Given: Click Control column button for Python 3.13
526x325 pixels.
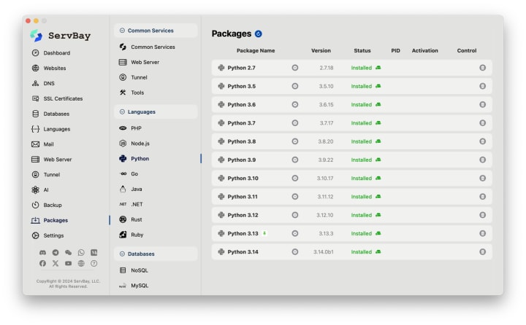Looking at the screenshot, I should click(482, 233).
